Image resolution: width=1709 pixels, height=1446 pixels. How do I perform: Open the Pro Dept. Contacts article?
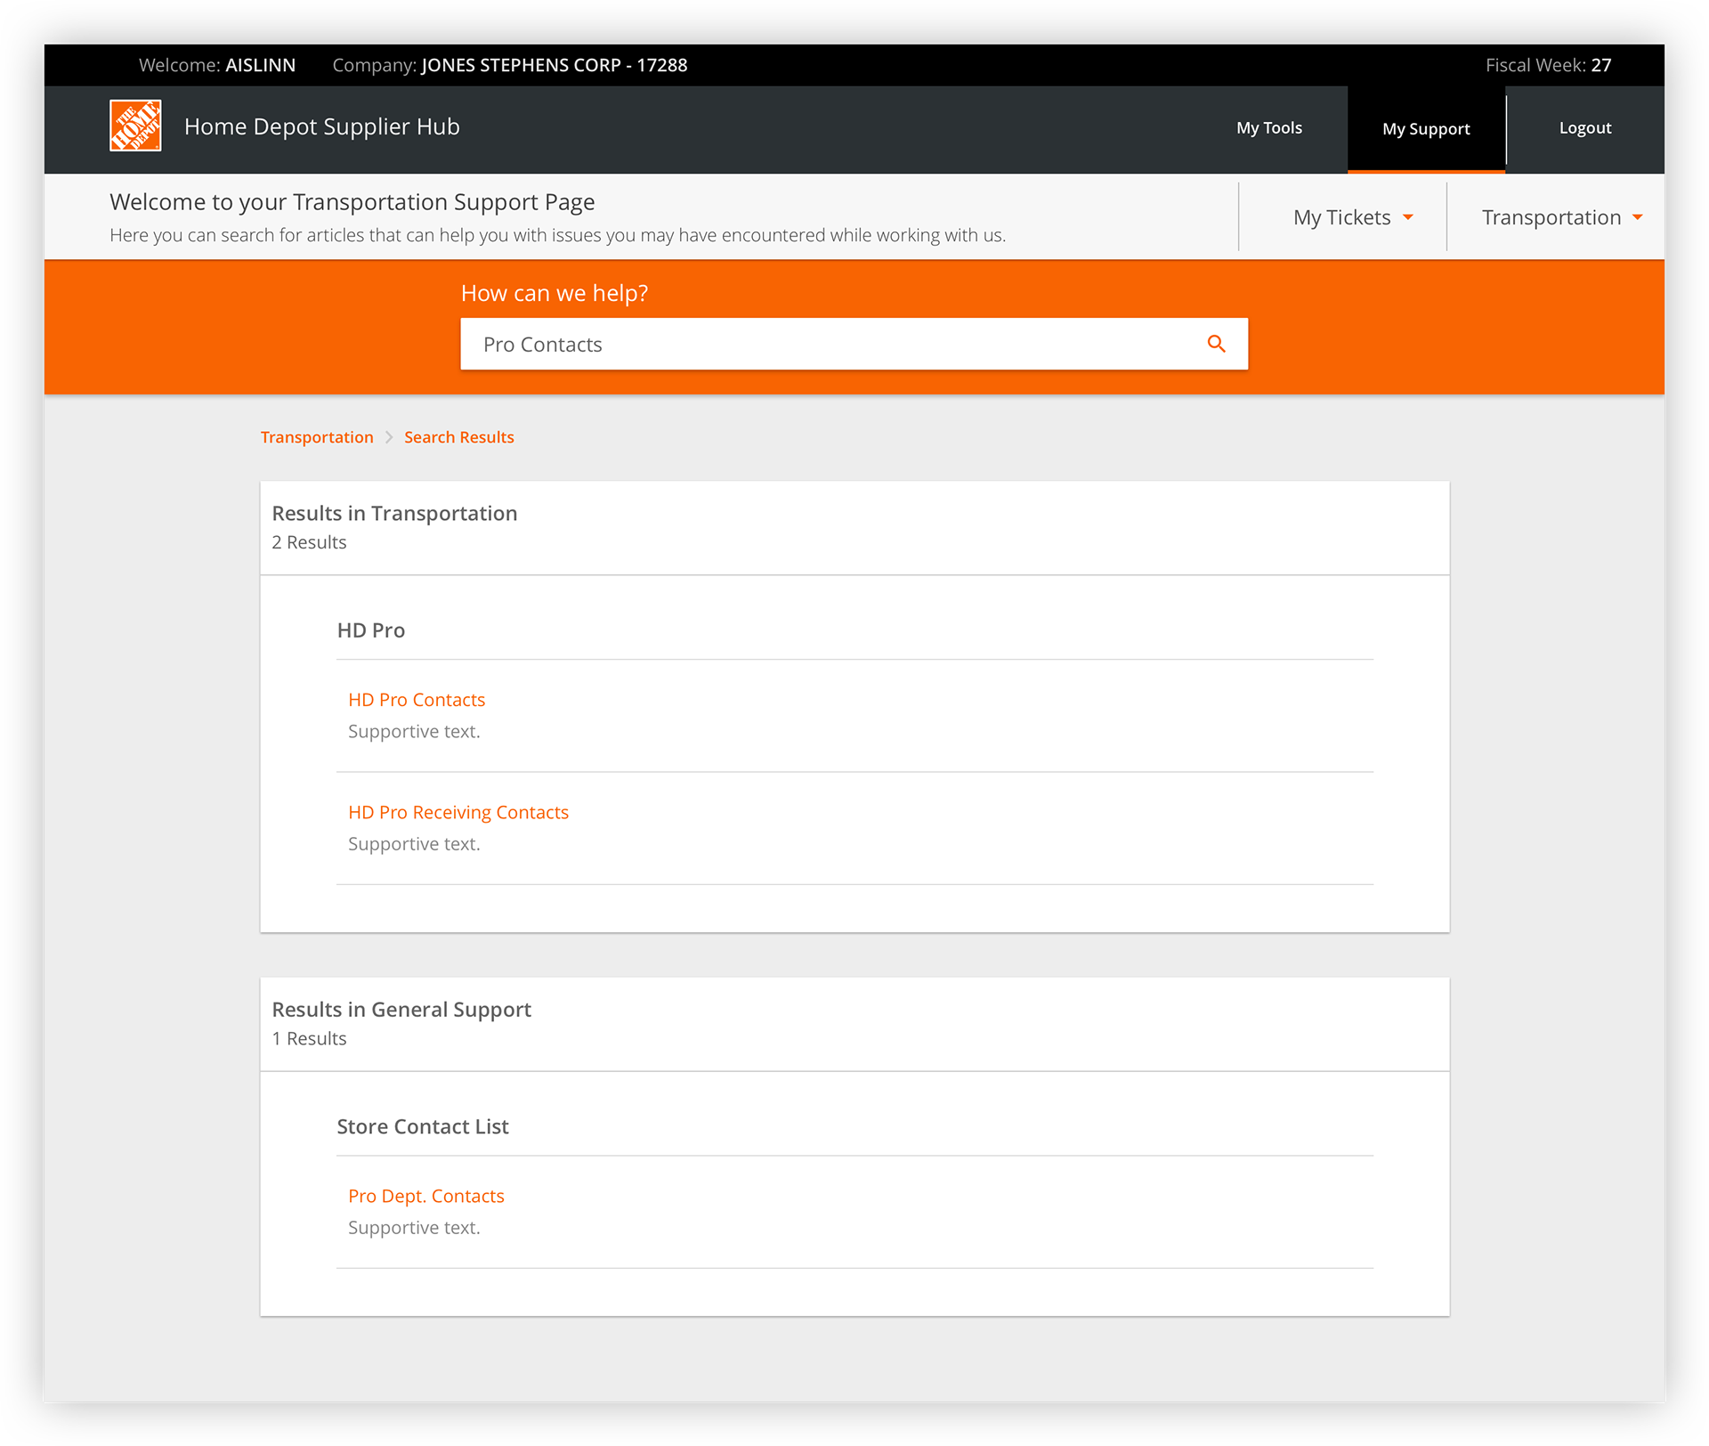point(426,1196)
